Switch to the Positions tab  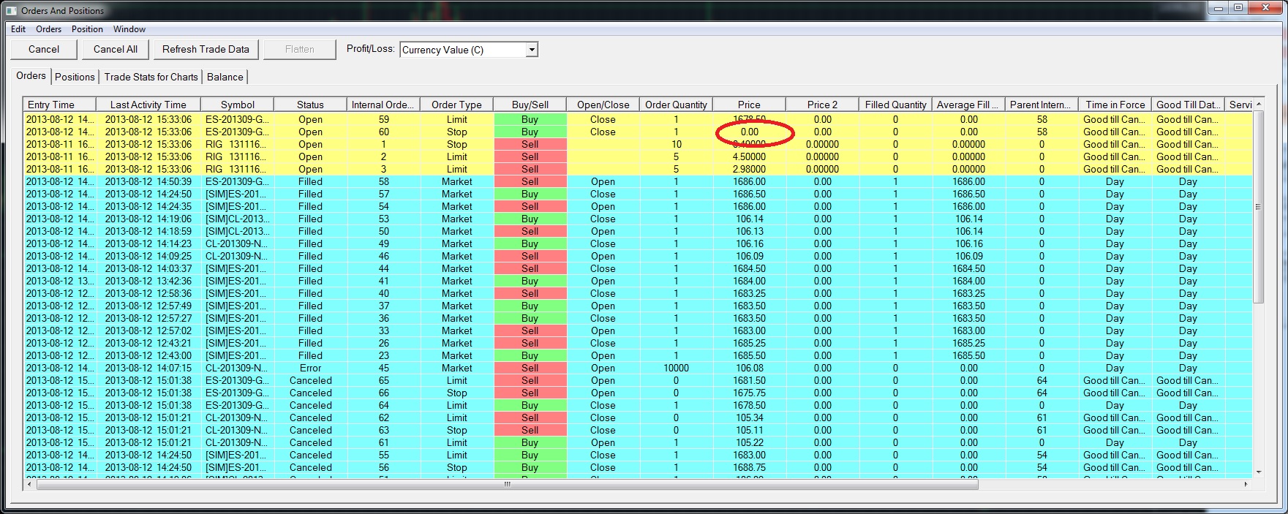coord(75,77)
